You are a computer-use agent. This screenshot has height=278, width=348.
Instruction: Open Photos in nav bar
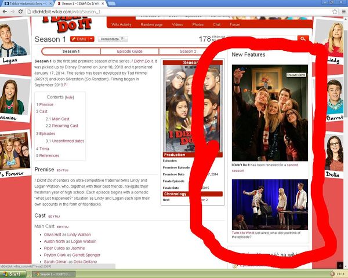pyautogui.click(x=198, y=24)
